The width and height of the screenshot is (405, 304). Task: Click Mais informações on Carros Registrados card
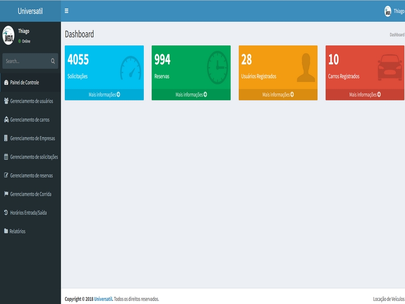click(364, 95)
